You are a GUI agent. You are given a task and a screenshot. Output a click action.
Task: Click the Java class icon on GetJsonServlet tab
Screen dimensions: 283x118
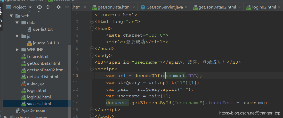[x=143, y=7]
